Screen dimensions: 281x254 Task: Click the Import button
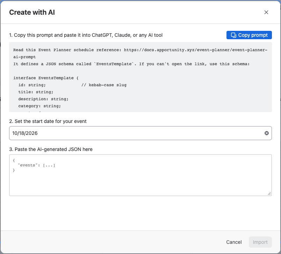[260, 242]
